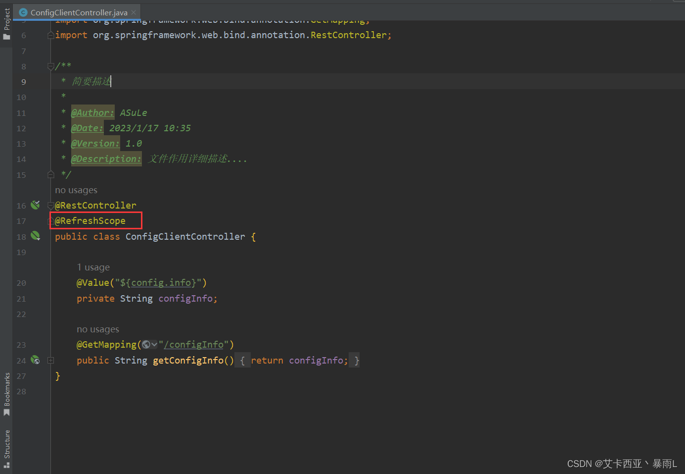
Task: Open the Project tool window
Action: 6,24
